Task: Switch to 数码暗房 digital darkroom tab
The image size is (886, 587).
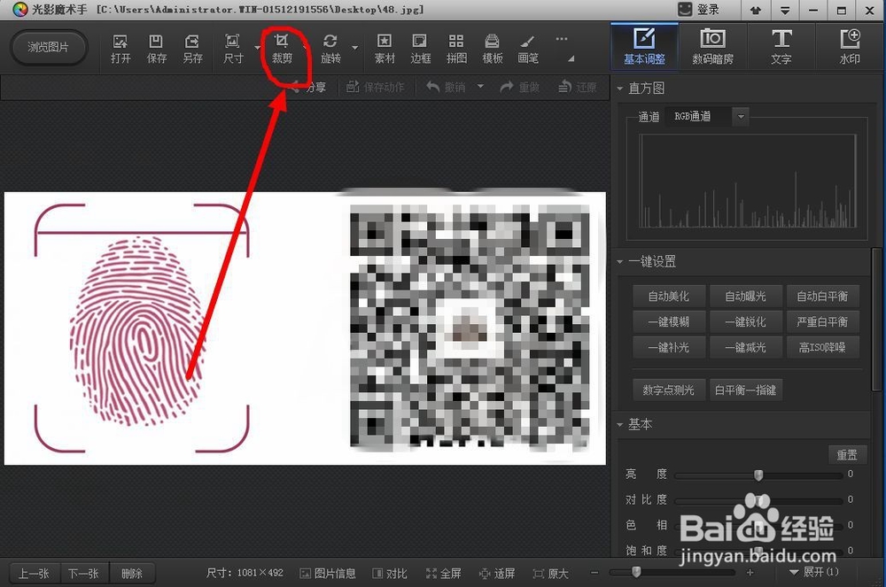Action: click(712, 46)
